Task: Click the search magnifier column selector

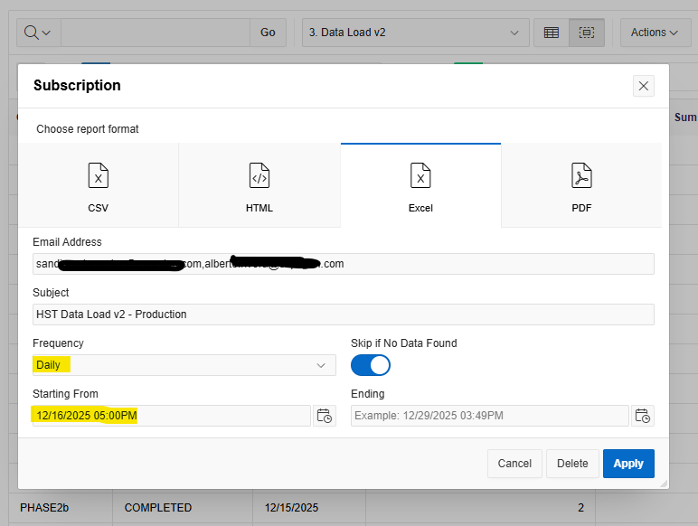Action: 37,33
